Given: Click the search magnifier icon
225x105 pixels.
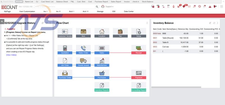Looking at the screenshot, I should (x=97, y=6).
